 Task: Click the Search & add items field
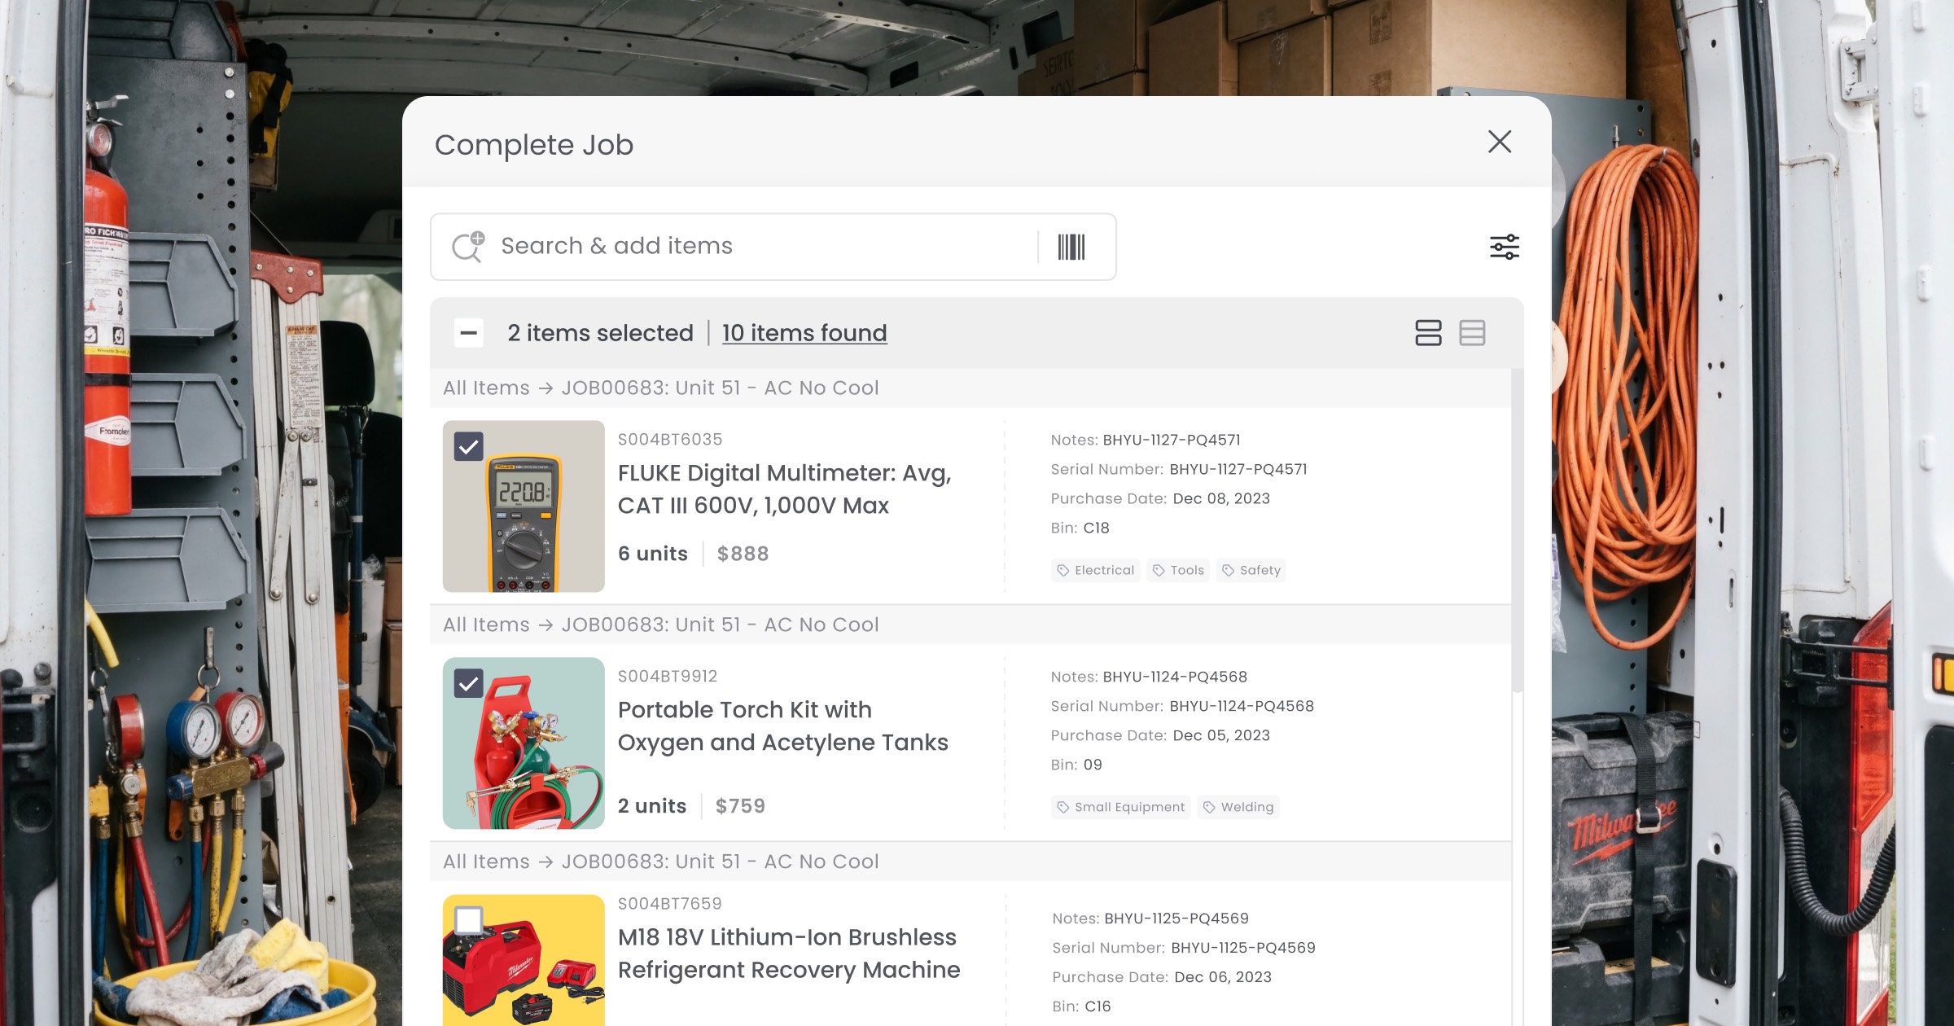773,247
